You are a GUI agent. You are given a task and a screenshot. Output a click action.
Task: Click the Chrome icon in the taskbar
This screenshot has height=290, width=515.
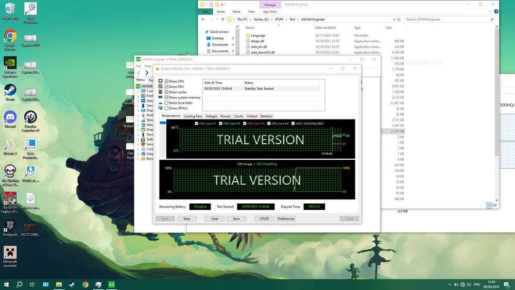[85, 284]
